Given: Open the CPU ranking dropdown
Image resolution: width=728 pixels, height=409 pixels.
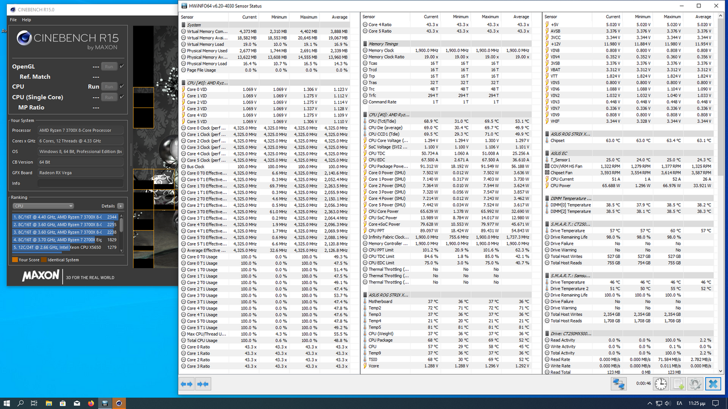Looking at the screenshot, I should pos(43,206).
